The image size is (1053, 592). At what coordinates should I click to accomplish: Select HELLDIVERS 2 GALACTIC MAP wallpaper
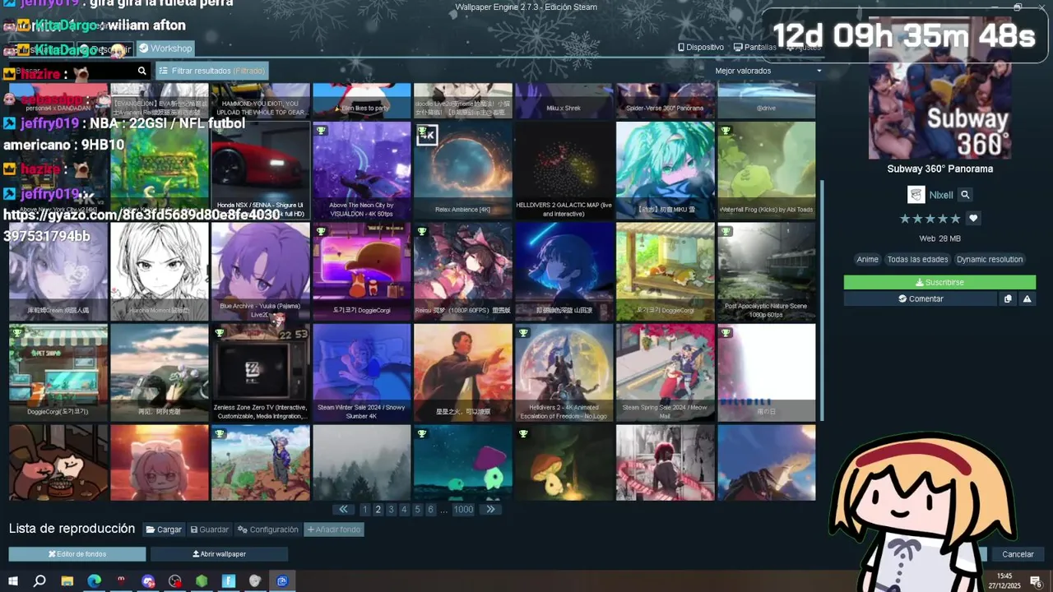[564, 171]
